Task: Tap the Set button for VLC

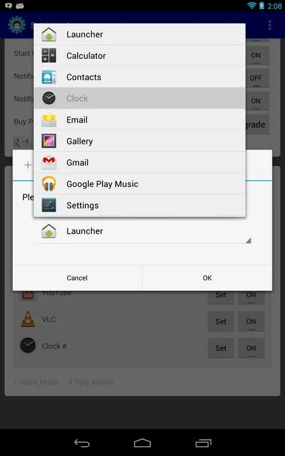Action: click(221, 321)
